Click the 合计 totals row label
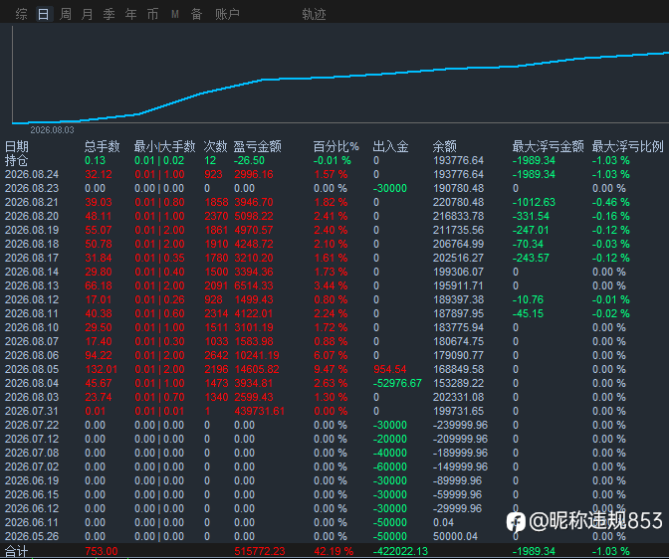The height and width of the screenshot is (559, 669). (17, 551)
